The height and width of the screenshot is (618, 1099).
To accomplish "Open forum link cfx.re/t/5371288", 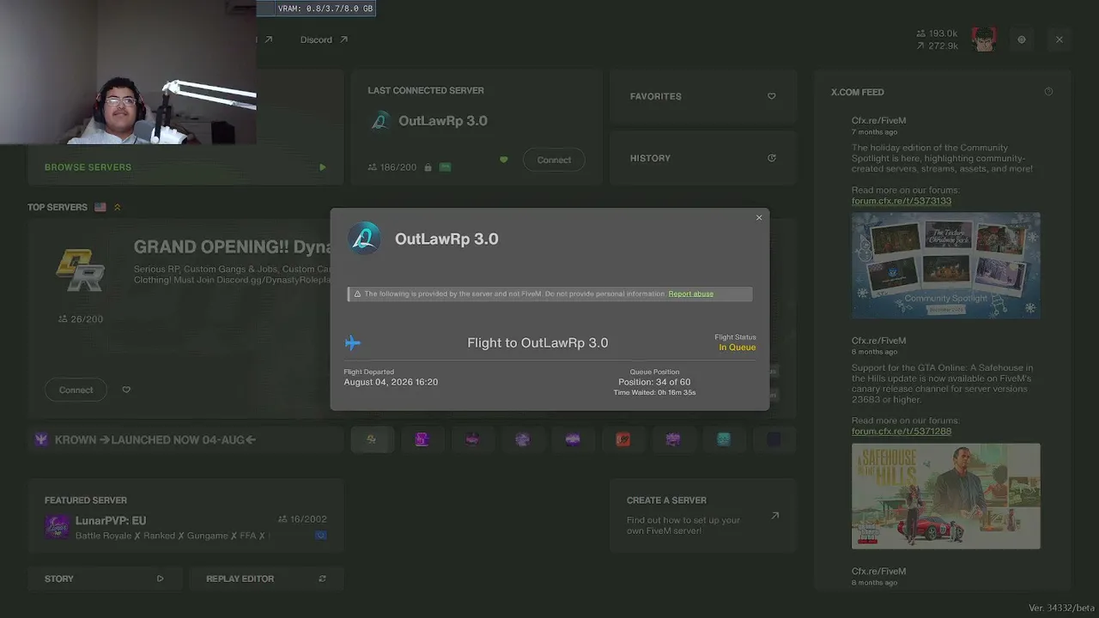I will click(x=902, y=431).
